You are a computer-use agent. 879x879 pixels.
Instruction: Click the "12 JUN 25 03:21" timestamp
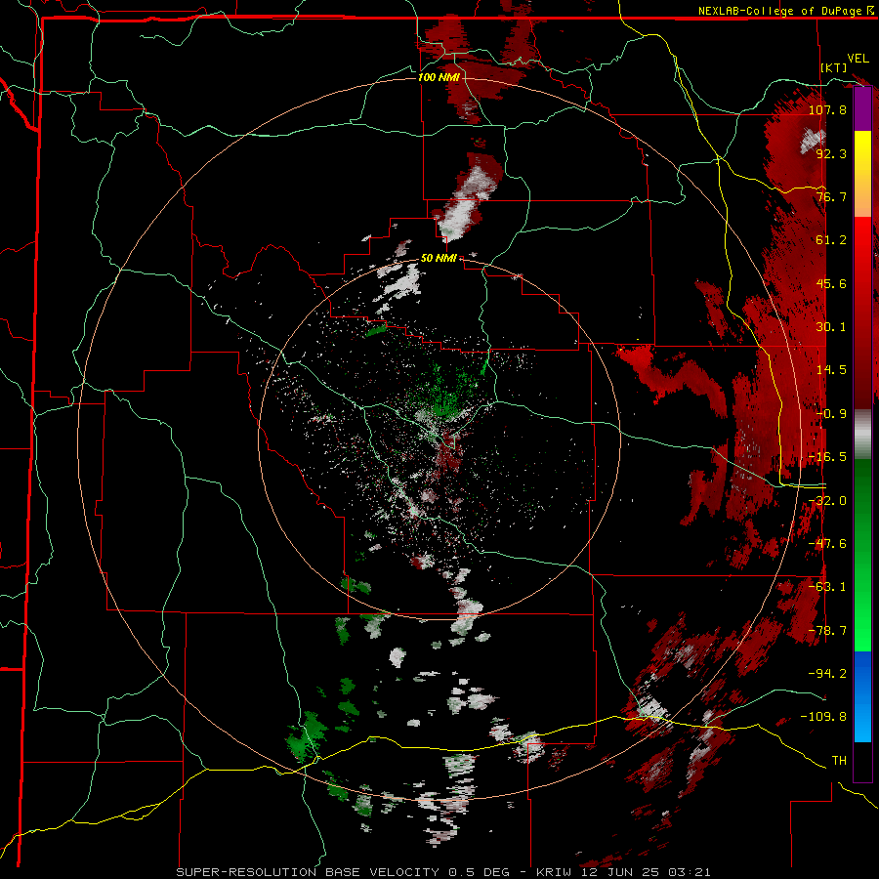click(x=645, y=872)
